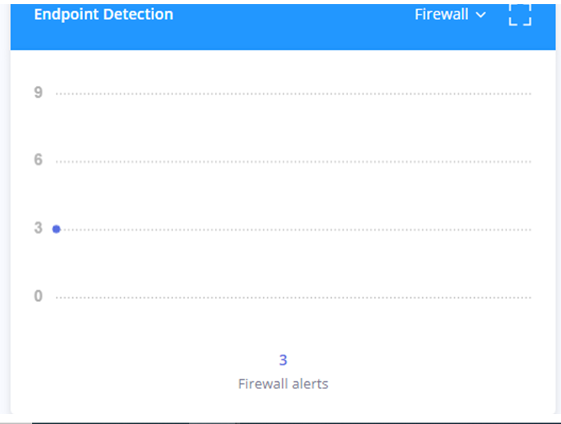Screen dimensions: 561x424
Task: Click chart area between gridlines 0 and 3
Action: pyautogui.click(x=293, y=264)
